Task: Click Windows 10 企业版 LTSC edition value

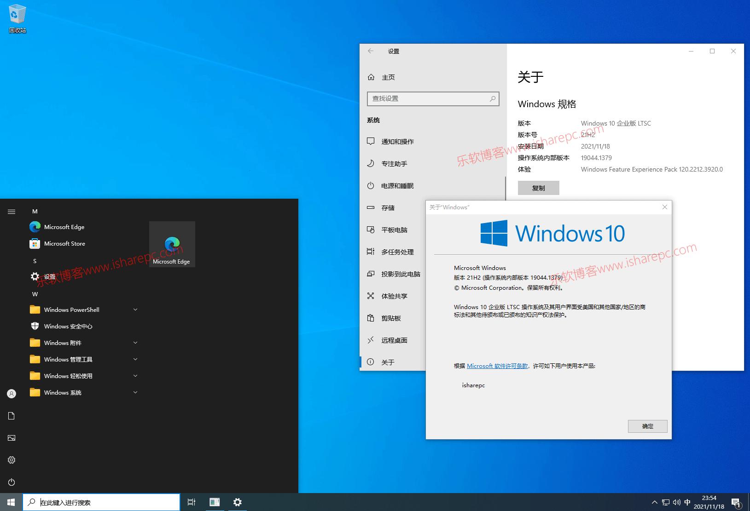Action: click(x=616, y=123)
